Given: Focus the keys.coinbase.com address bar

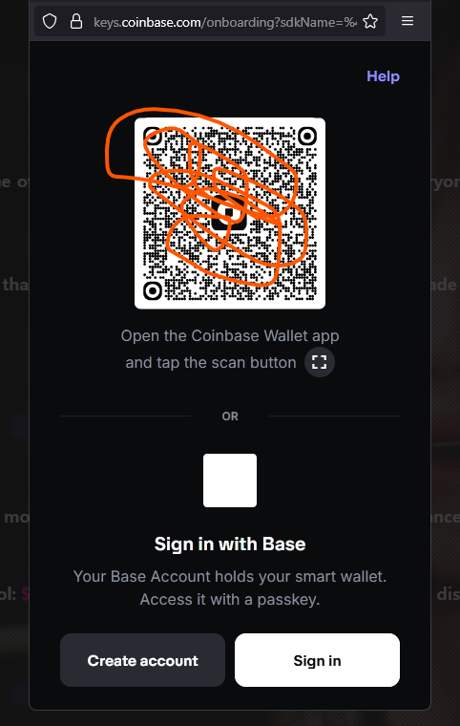Looking at the screenshot, I should [x=225, y=22].
